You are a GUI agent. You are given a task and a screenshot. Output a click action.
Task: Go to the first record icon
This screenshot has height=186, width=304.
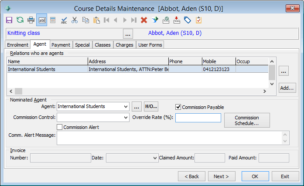(x=106, y=20)
